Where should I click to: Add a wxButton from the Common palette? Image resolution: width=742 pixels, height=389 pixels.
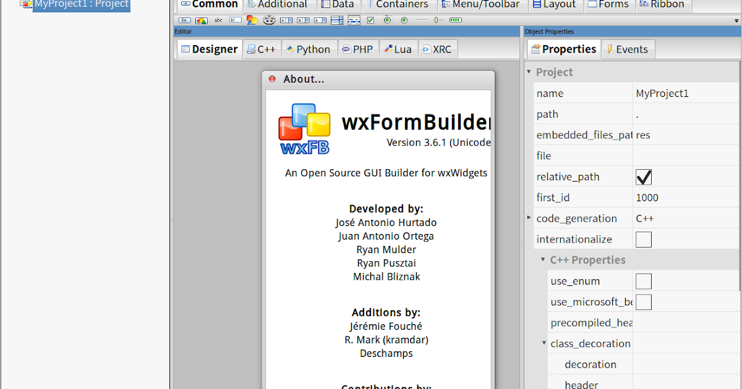coord(184,20)
